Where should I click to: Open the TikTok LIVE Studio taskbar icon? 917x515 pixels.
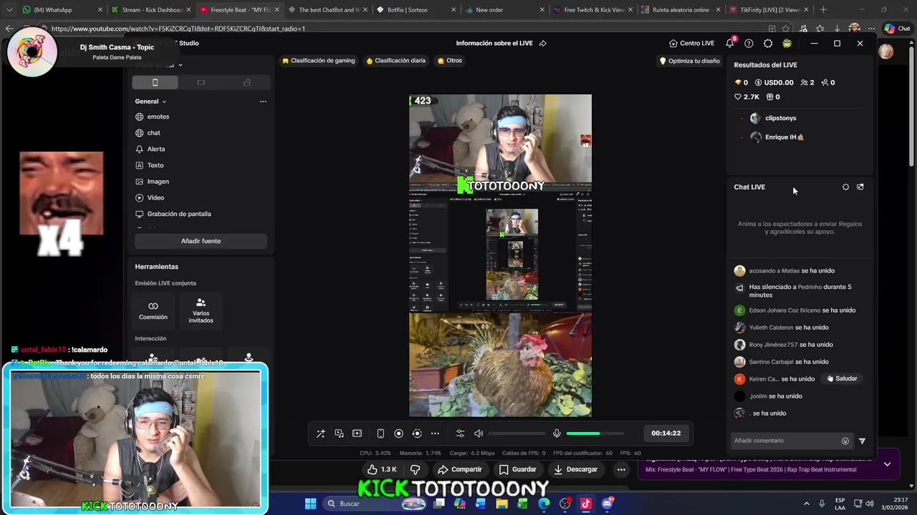(x=585, y=504)
